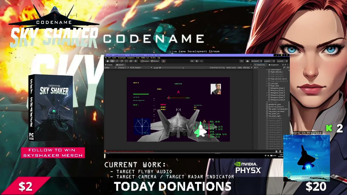
Task: Click the Step frame button
Action: 201,61
